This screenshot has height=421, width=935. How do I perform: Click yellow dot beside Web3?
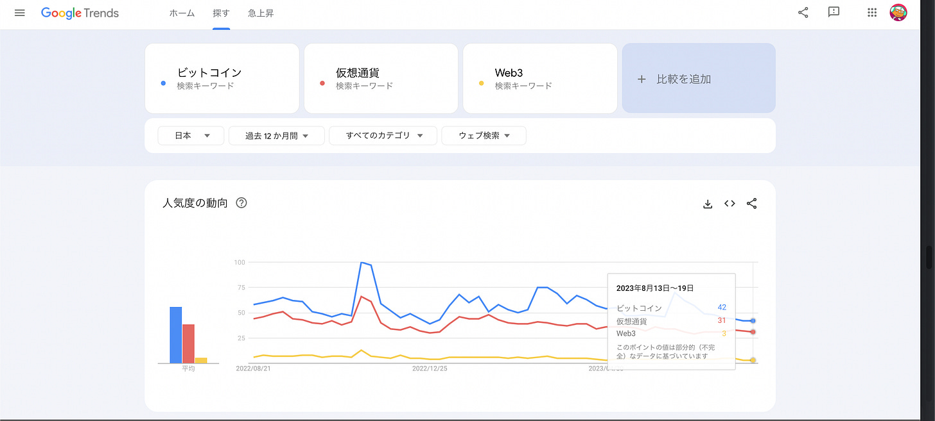pos(482,83)
